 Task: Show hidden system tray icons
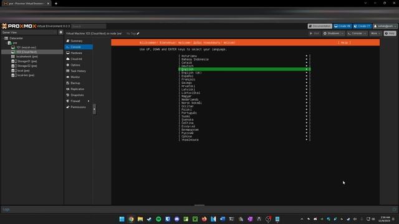(x=302, y=219)
